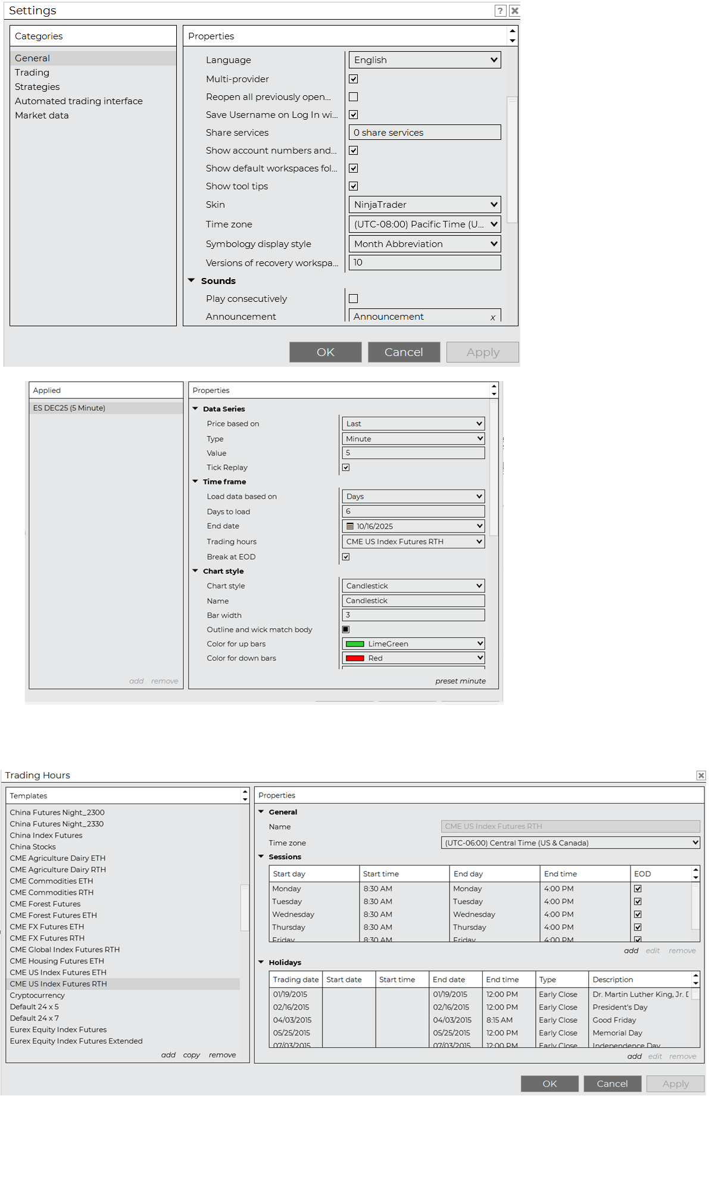Open the Trading hours template dropdown
The width and height of the screenshot is (709, 1202).
click(413, 542)
